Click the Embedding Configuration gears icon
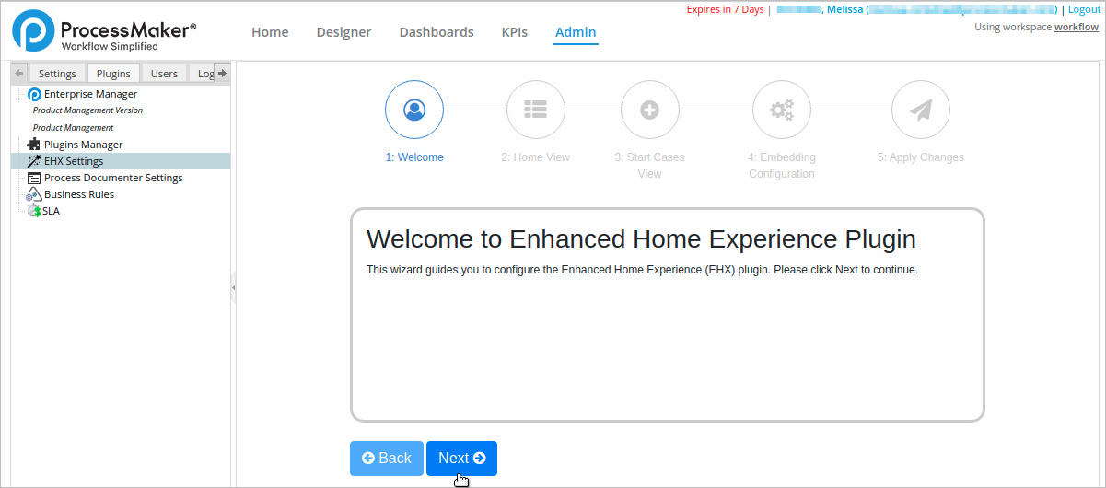This screenshot has width=1106, height=488. click(x=781, y=110)
